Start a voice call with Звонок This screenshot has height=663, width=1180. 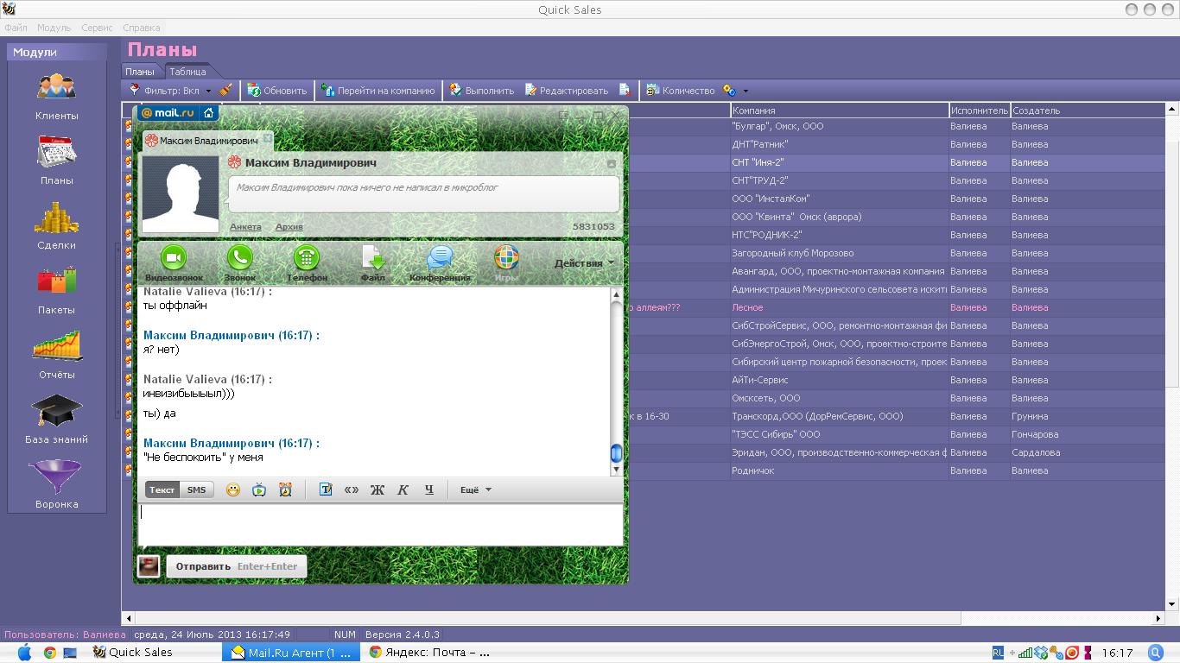tap(239, 263)
